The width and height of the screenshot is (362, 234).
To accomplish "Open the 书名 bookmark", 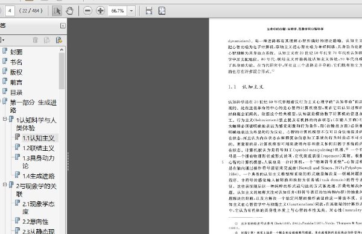I will tap(16, 62).
